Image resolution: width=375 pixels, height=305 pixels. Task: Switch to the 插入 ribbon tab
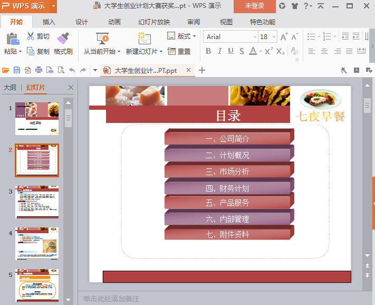coord(49,22)
